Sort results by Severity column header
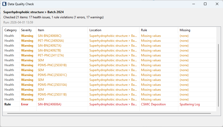Screen dimensions: 223x127 [26, 30]
